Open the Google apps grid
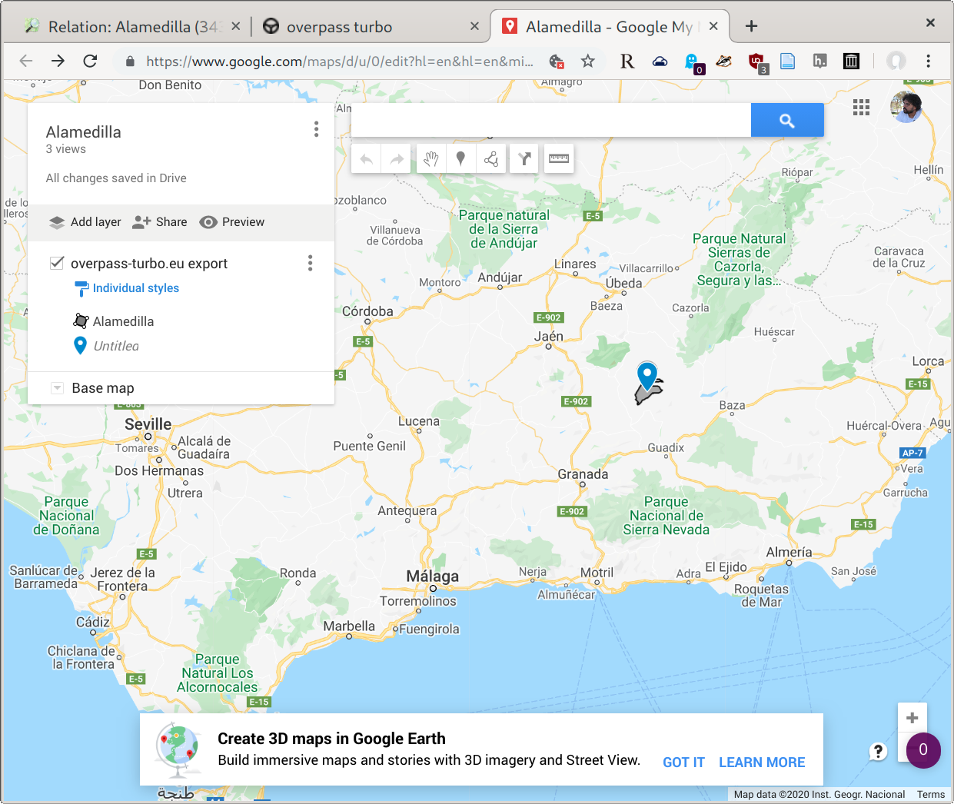Viewport: 954px width, 804px height. [x=861, y=108]
